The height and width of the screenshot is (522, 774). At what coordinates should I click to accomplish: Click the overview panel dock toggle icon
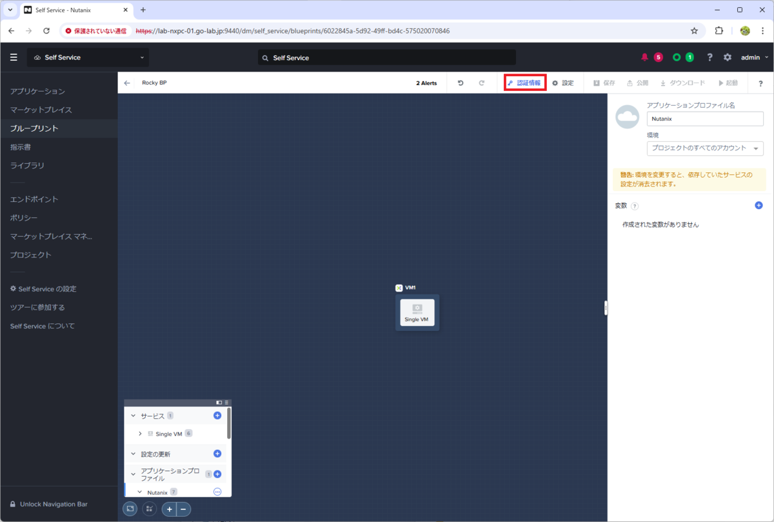[x=219, y=403]
